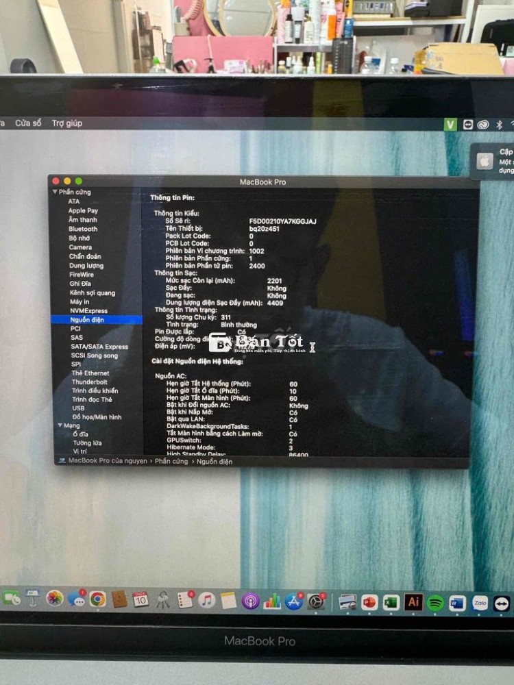
Task: Launch Excel from the dock
Action: click(x=391, y=603)
